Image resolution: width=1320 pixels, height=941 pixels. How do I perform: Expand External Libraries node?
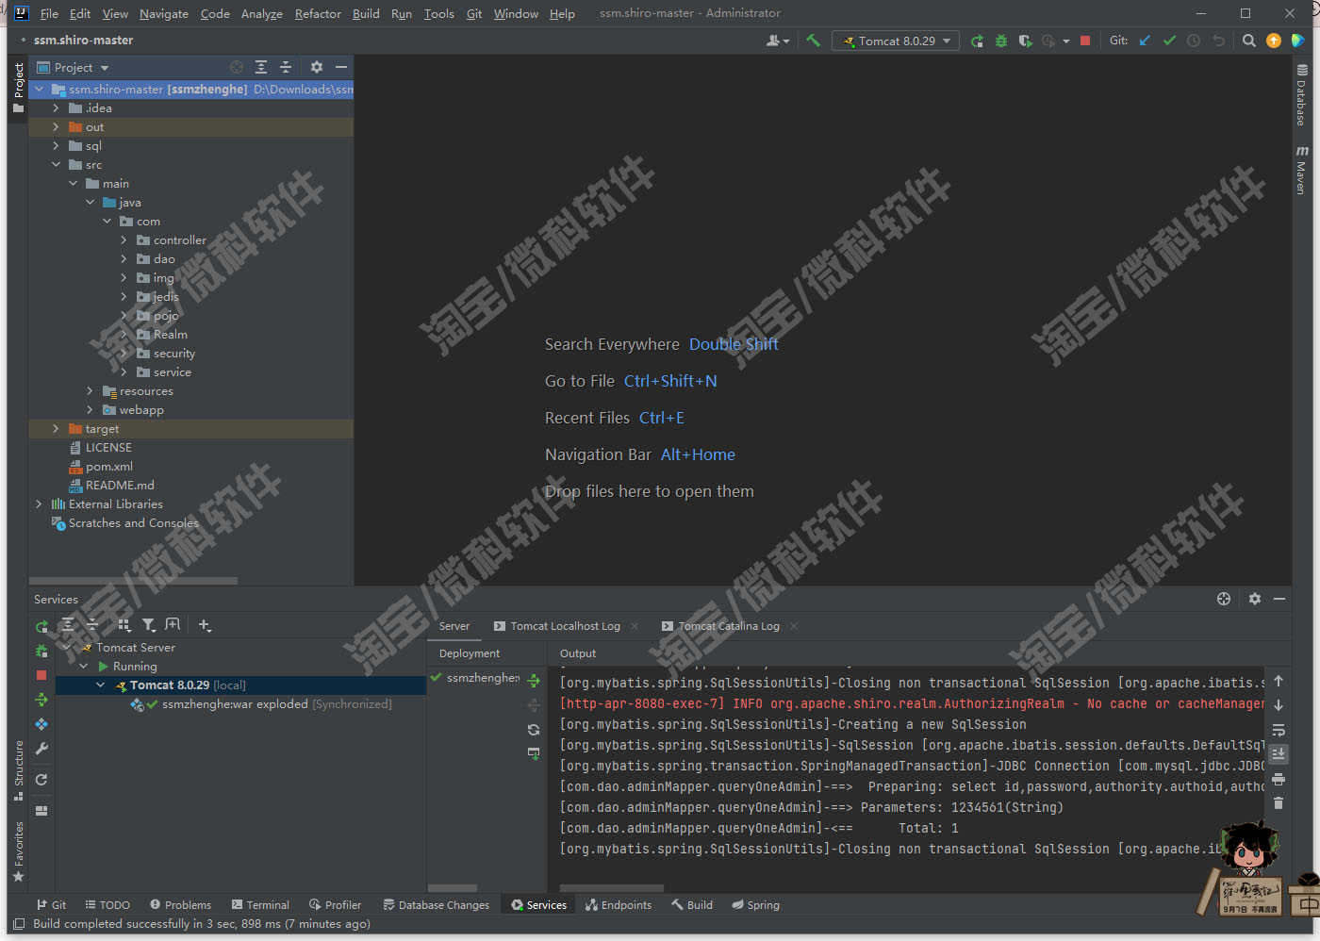(x=39, y=504)
